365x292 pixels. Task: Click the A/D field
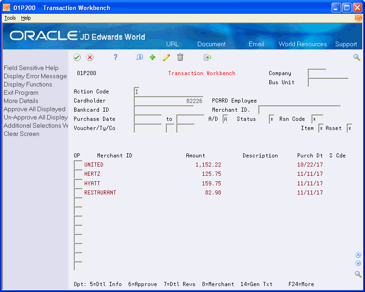click(225, 119)
